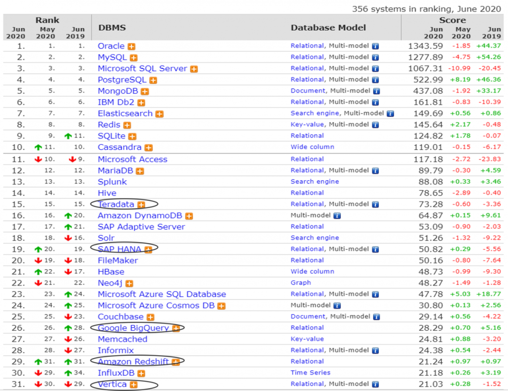Click the Wide column link in HBase row
Image resolution: width=508 pixels, height=391 pixels.
click(x=312, y=271)
